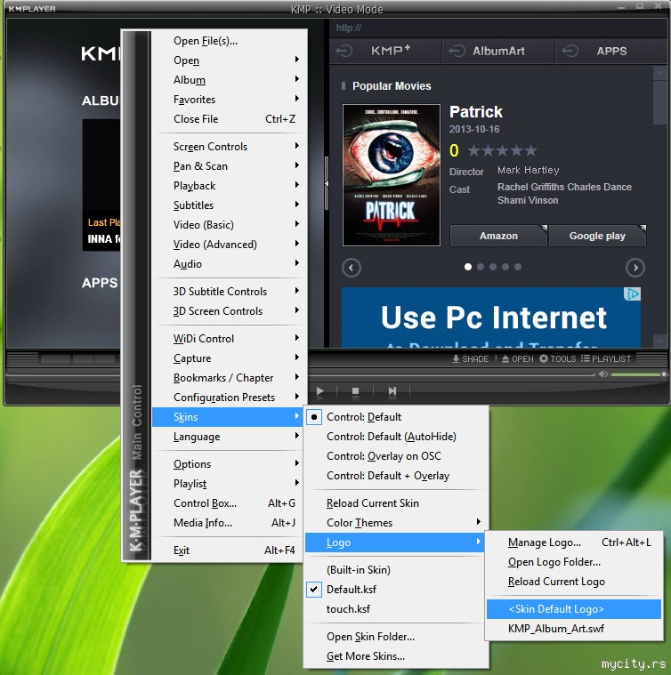Choose Control: Default (AutoHide) option
Image resolution: width=671 pixels, height=675 pixels.
click(396, 437)
